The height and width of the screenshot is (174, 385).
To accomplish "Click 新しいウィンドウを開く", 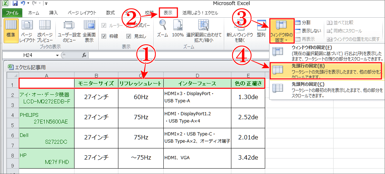I will [x=239, y=31].
